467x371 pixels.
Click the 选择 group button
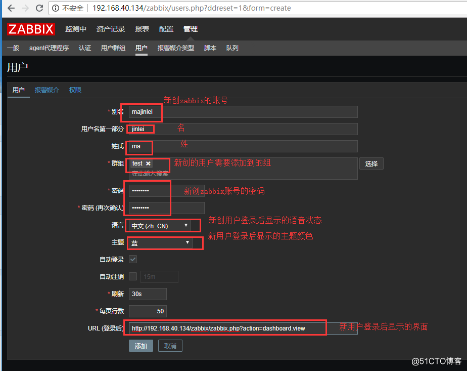tap(371, 163)
